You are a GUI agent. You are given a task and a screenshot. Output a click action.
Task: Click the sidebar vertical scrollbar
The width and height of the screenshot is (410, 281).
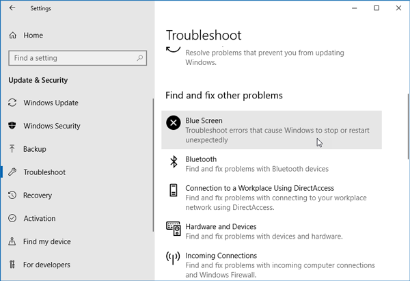click(153, 165)
